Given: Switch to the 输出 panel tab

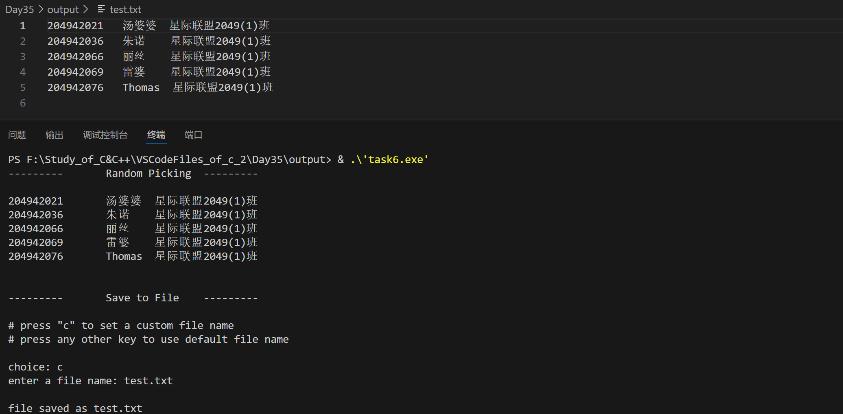Looking at the screenshot, I should pos(55,135).
